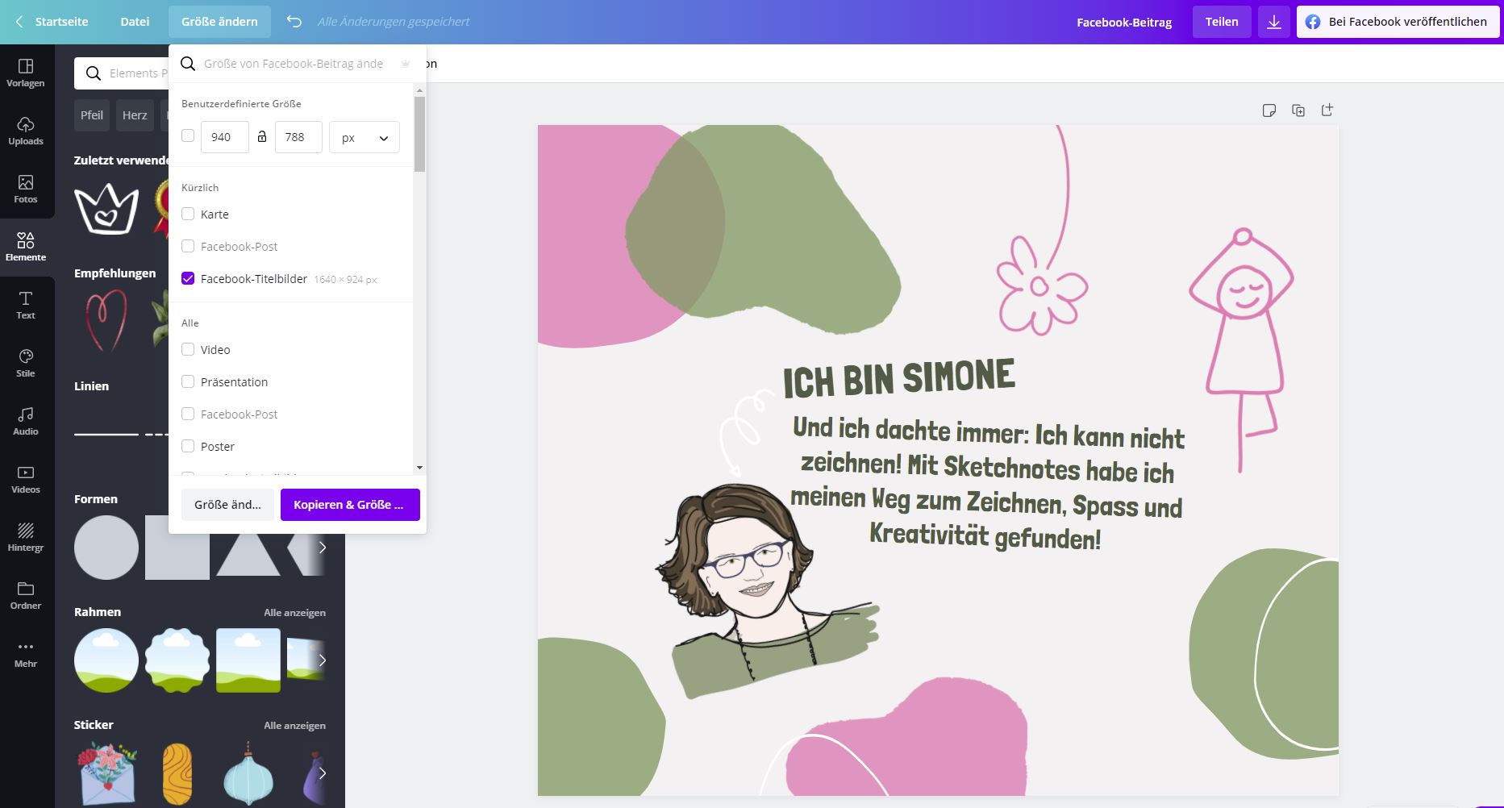Open the Größe ändern menu
The height and width of the screenshot is (808, 1504).
click(x=219, y=22)
